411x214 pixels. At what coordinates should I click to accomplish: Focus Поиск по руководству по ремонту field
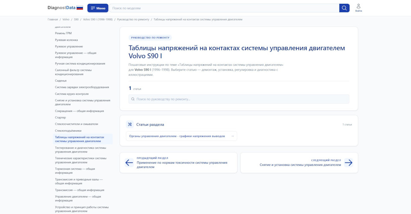pyautogui.click(x=239, y=99)
